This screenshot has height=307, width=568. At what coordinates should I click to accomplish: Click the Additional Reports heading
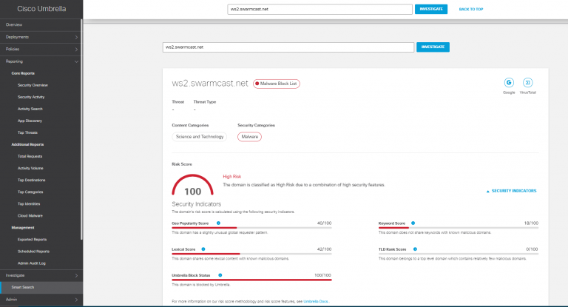coord(27,144)
